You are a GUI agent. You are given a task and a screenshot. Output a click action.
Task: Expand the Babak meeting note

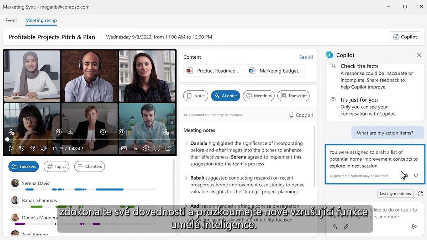pyautogui.click(x=186, y=178)
